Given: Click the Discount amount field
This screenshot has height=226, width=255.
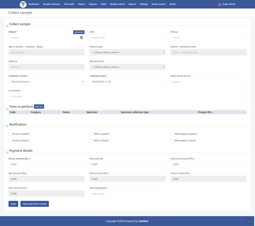Looking at the screenshot, I should click(x=208, y=165).
